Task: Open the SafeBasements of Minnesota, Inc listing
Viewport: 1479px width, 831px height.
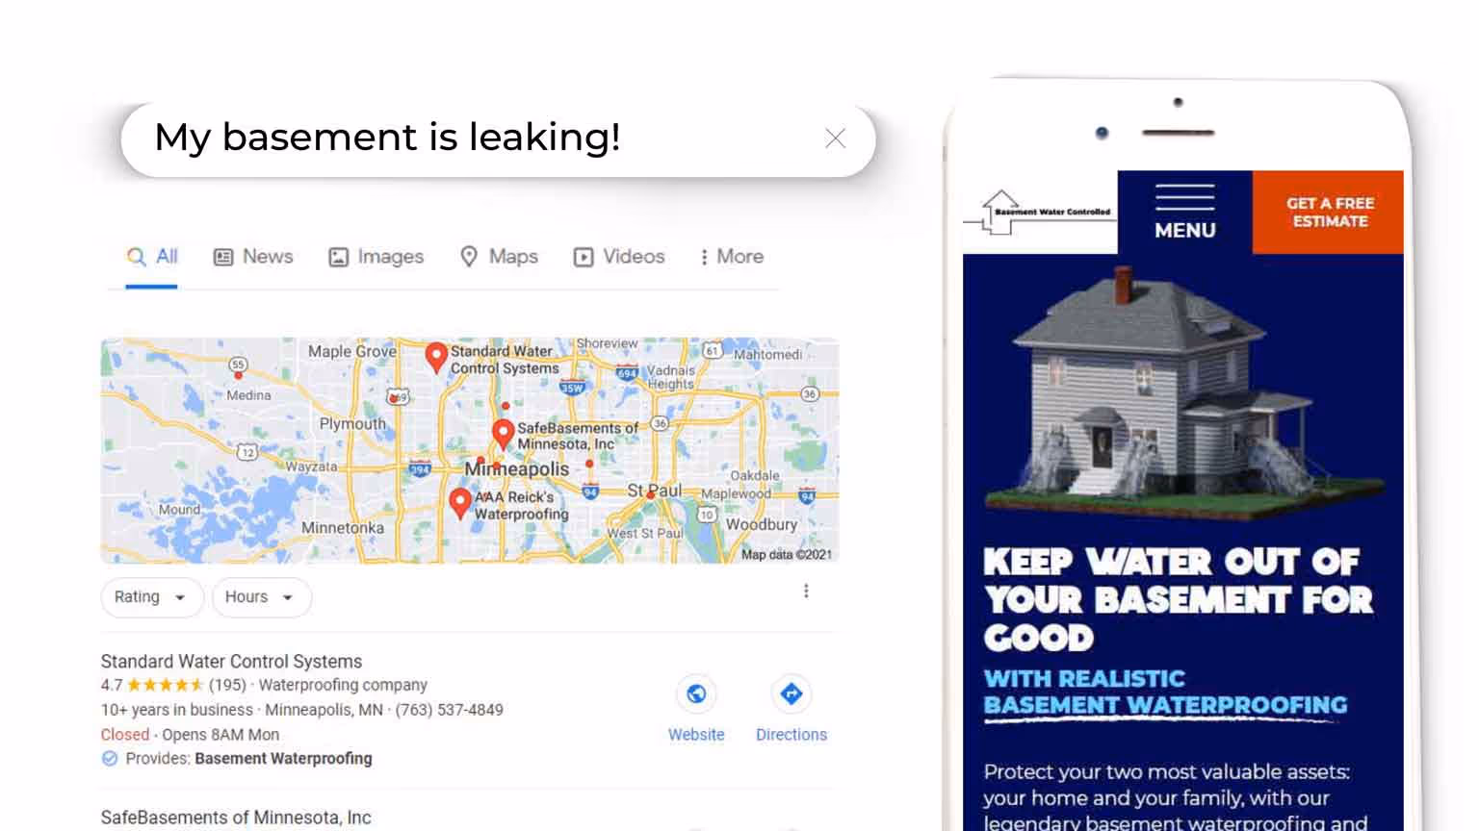Action: tap(236, 818)
